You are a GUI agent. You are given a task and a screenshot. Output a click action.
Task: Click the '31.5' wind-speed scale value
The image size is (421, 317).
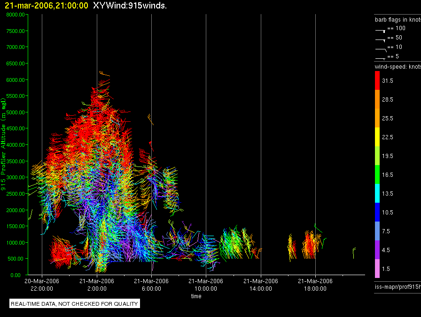point(388,81)
